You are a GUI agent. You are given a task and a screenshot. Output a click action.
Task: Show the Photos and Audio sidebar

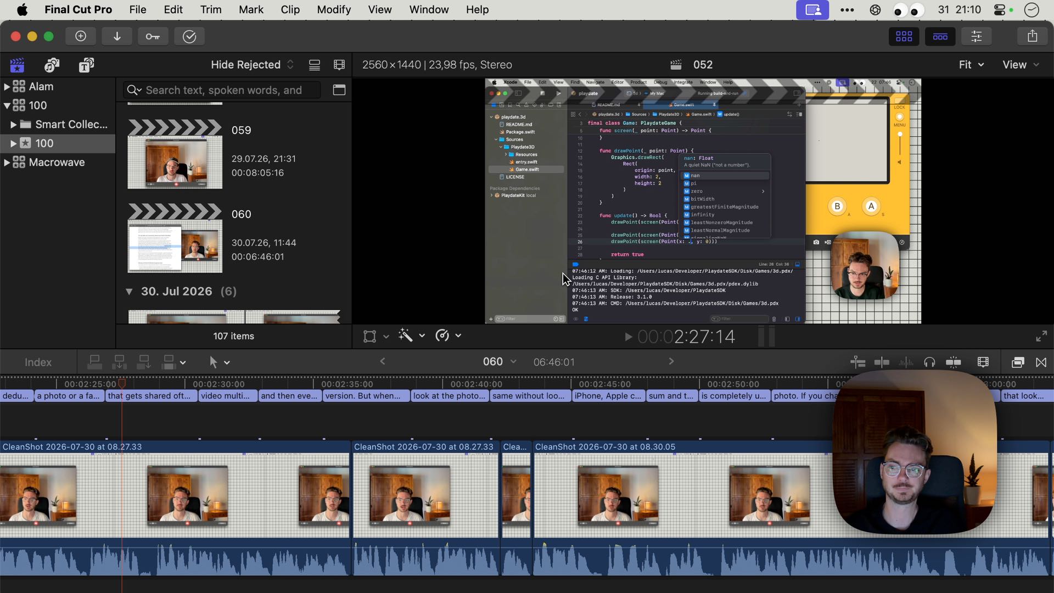click(x=52, y=65)
